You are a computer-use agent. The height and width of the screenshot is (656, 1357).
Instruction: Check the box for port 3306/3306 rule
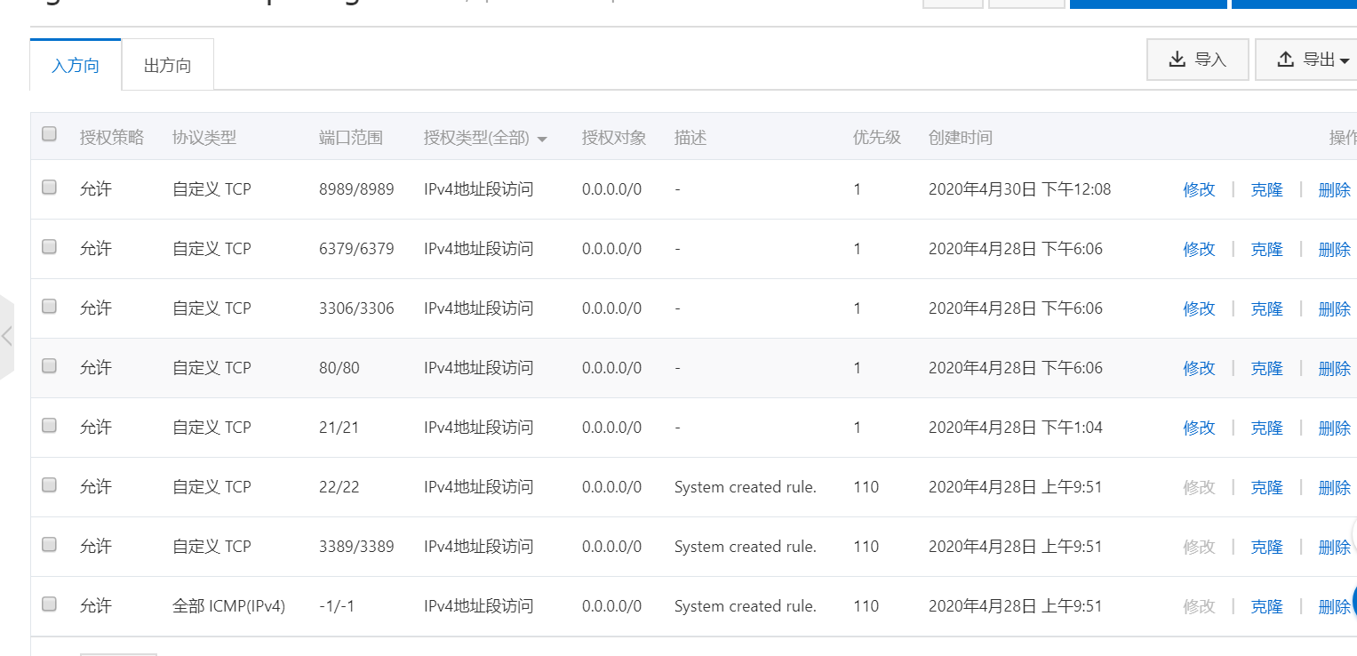[50, 306]
